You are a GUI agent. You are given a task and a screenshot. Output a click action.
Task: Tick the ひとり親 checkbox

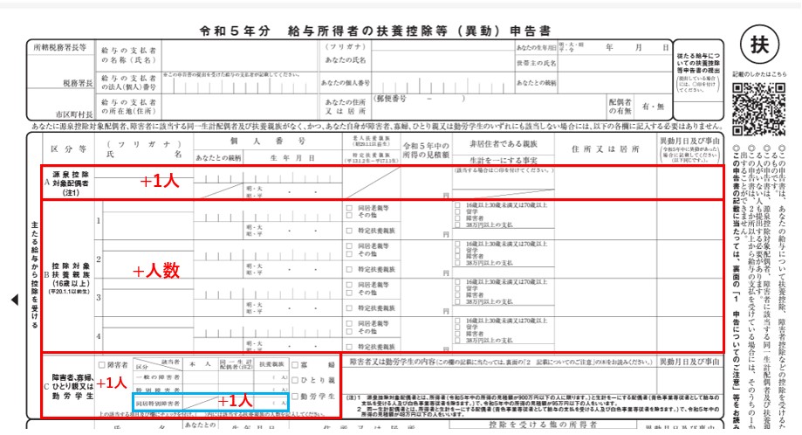pos(295,380)
